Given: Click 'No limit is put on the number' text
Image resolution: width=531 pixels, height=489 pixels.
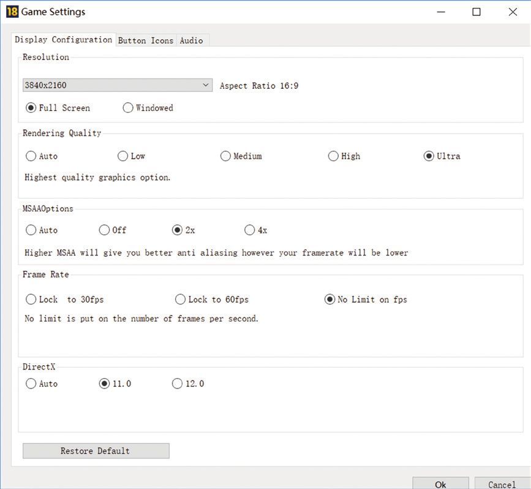Looking at the screenshot, I should click(x=141, y=319).
